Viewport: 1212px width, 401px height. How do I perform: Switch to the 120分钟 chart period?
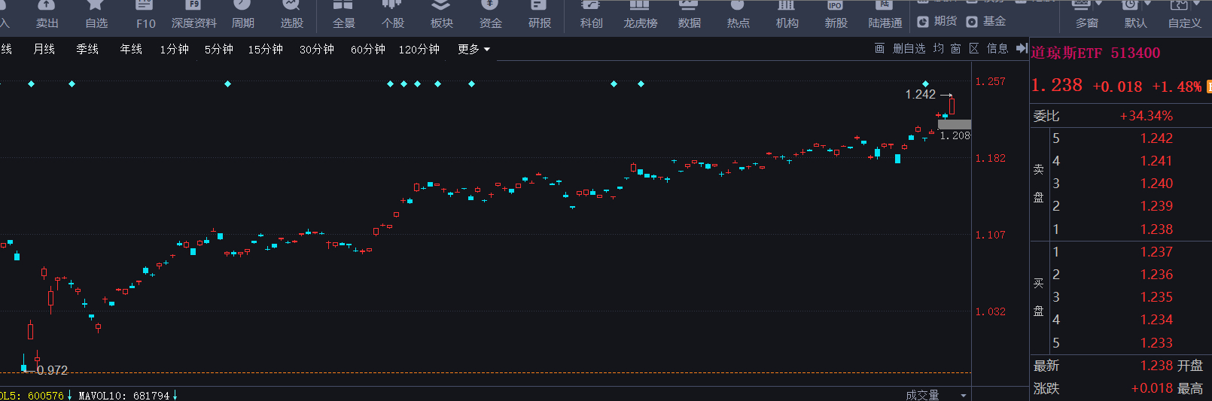pyautogui.click(x=419, y=49)
